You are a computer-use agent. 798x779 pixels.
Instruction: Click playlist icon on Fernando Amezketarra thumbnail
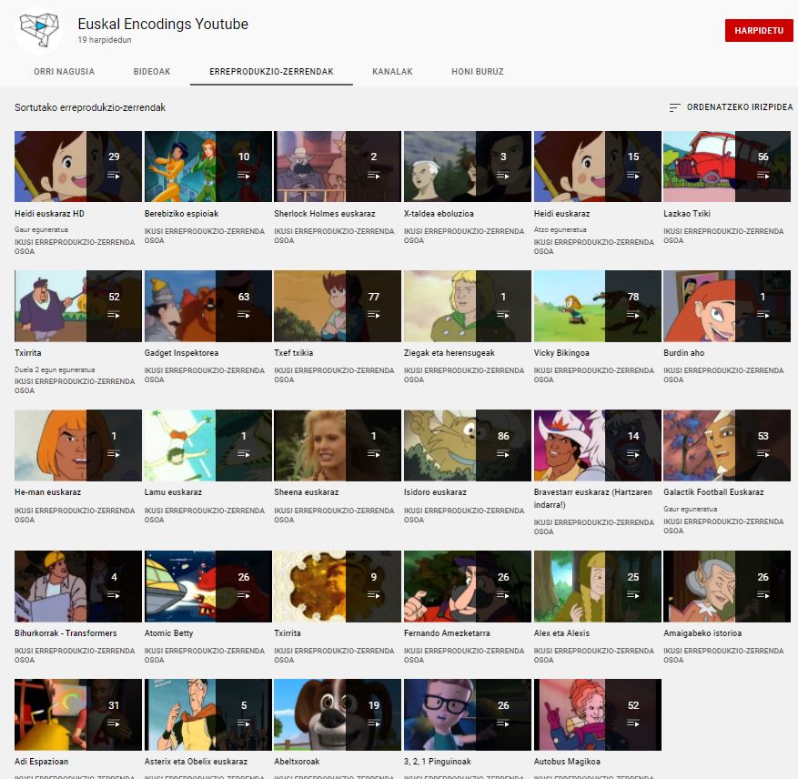tap(503, 595)
